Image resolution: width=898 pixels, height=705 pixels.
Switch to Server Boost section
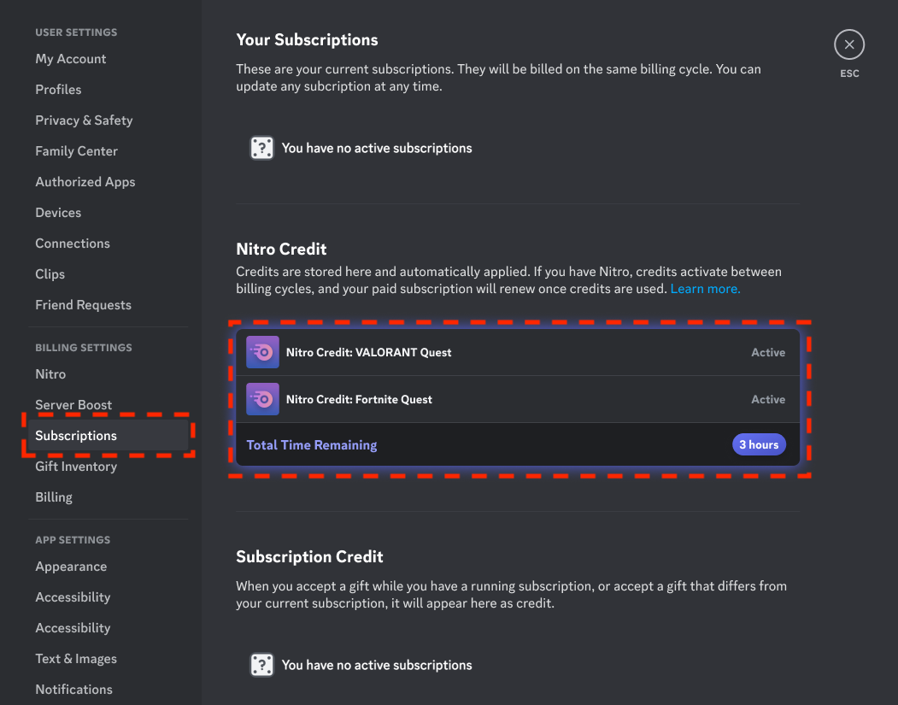73,405
